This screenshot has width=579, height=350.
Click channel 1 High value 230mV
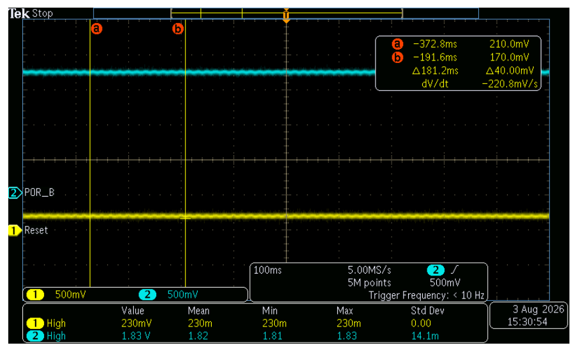pos(136,323)
